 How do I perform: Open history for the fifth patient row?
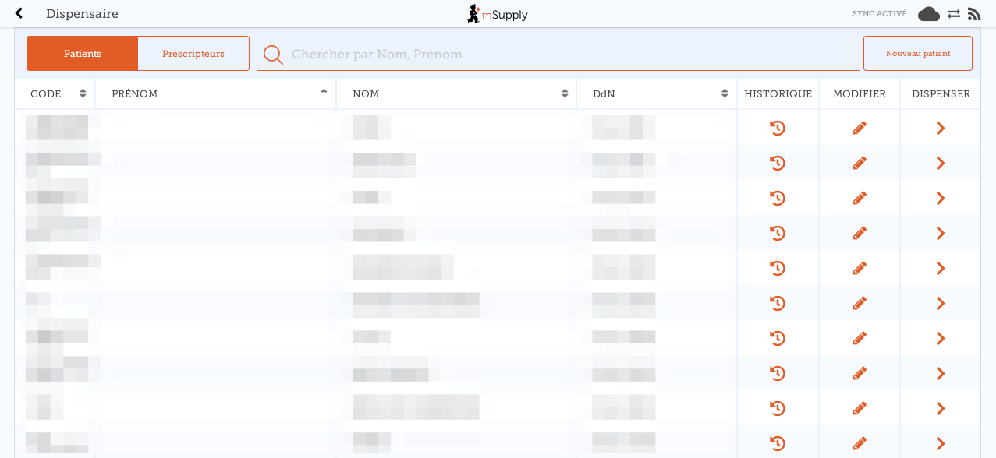777,268
